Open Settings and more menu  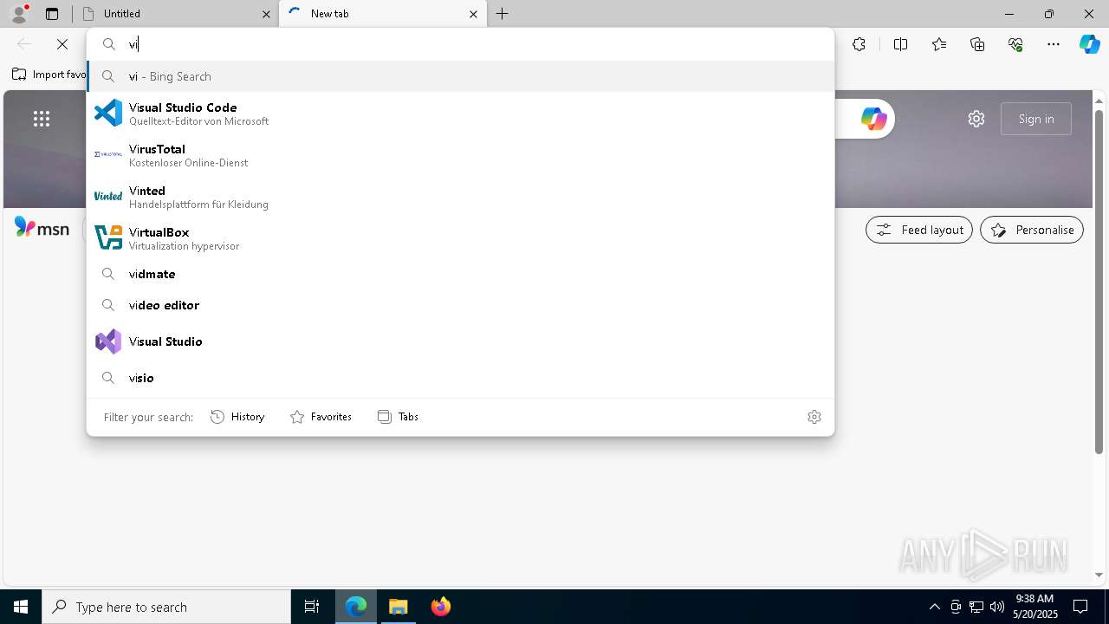(x=1054, y=44)
